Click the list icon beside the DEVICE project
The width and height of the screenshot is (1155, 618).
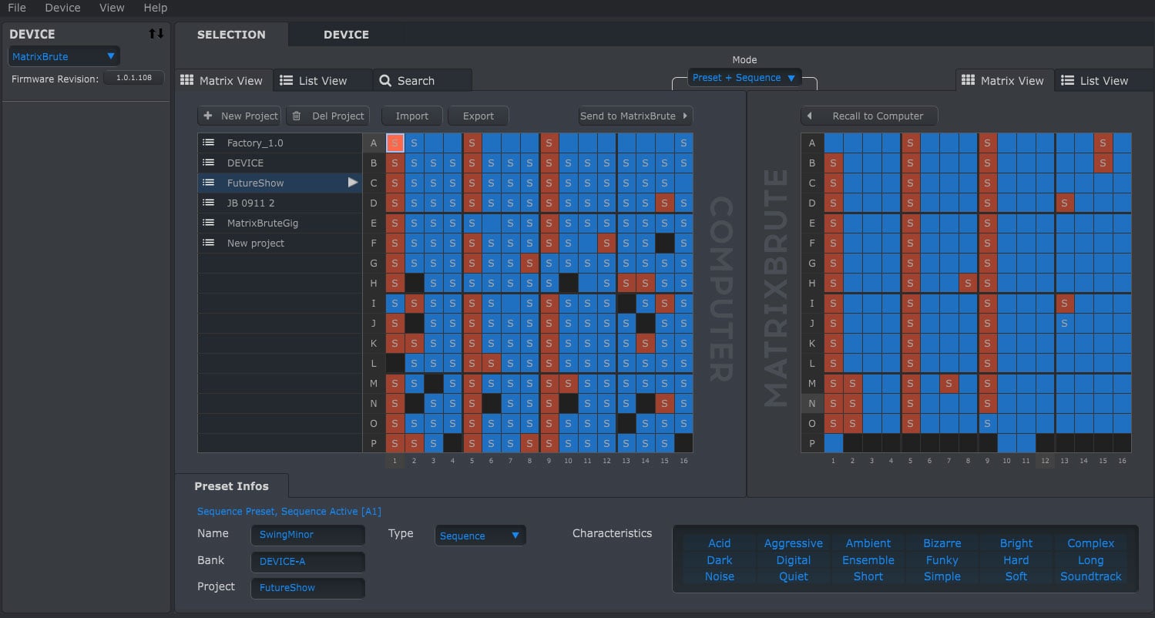point(208,163)
